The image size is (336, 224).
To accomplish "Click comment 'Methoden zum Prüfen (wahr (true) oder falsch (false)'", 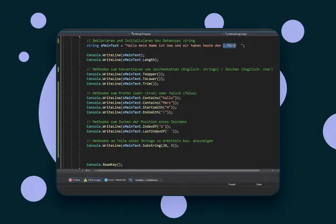I will pyautogui.click(x=142, y=94).
